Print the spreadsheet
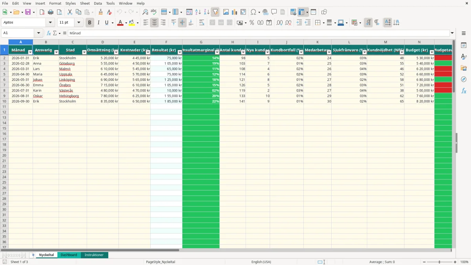The height and width of the screenshot is (265, 471). pos(51,12)
